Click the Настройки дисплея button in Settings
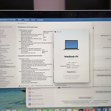This screenshot has width=111, height=111. pyautogui.click(x=104, y=75)
